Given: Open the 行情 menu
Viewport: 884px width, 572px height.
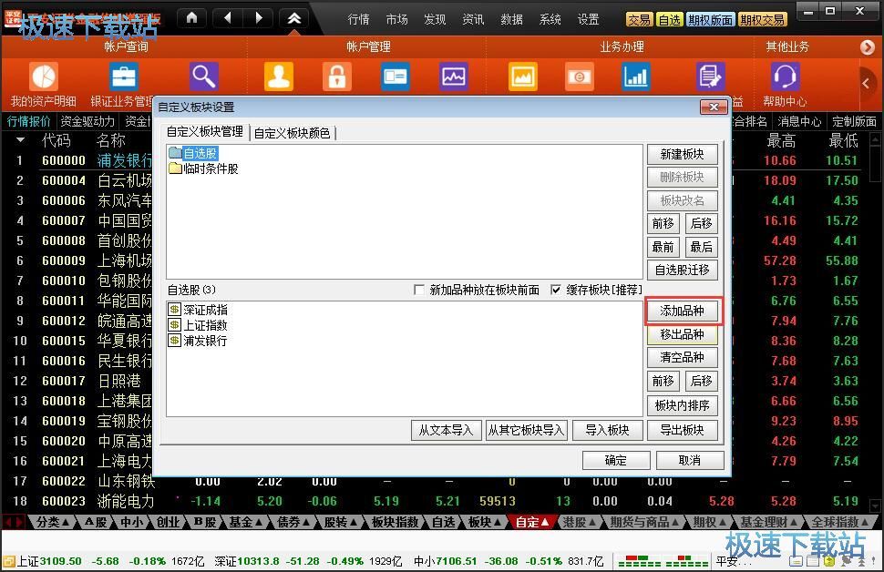Looking at the screenshot, I should [x=358, y=19].
